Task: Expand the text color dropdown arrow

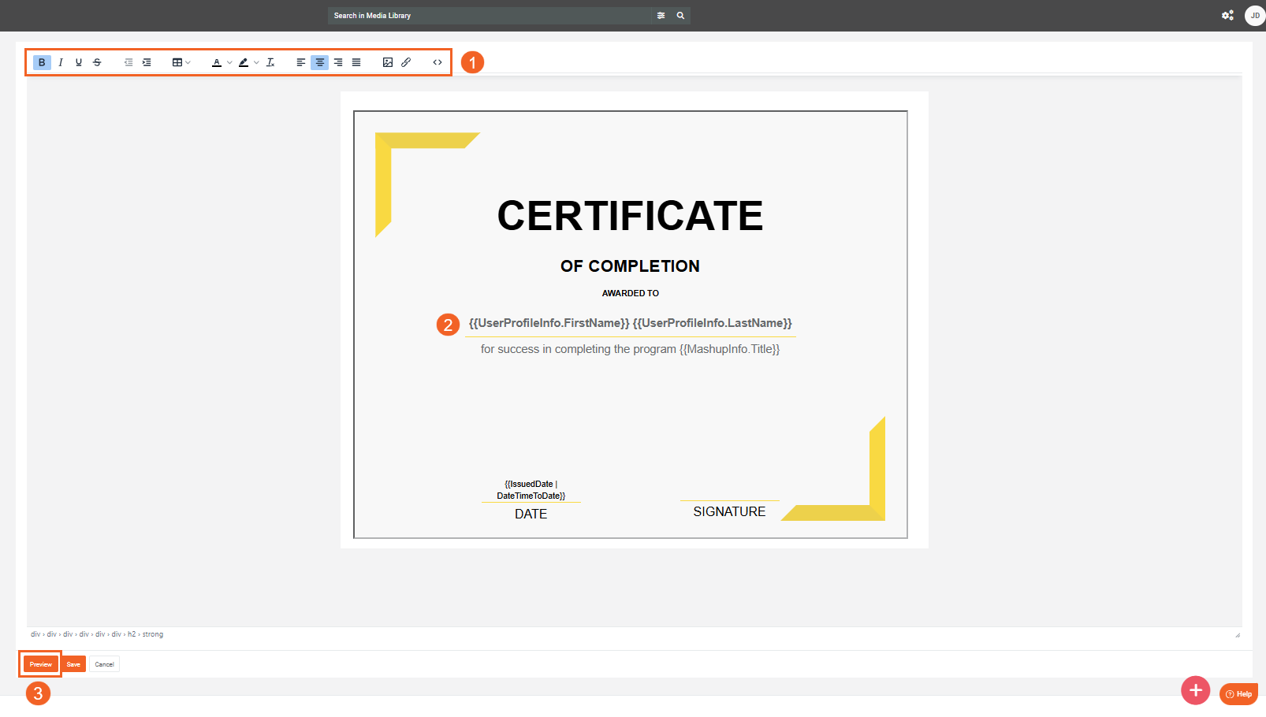Action: (x=229, y=62)
